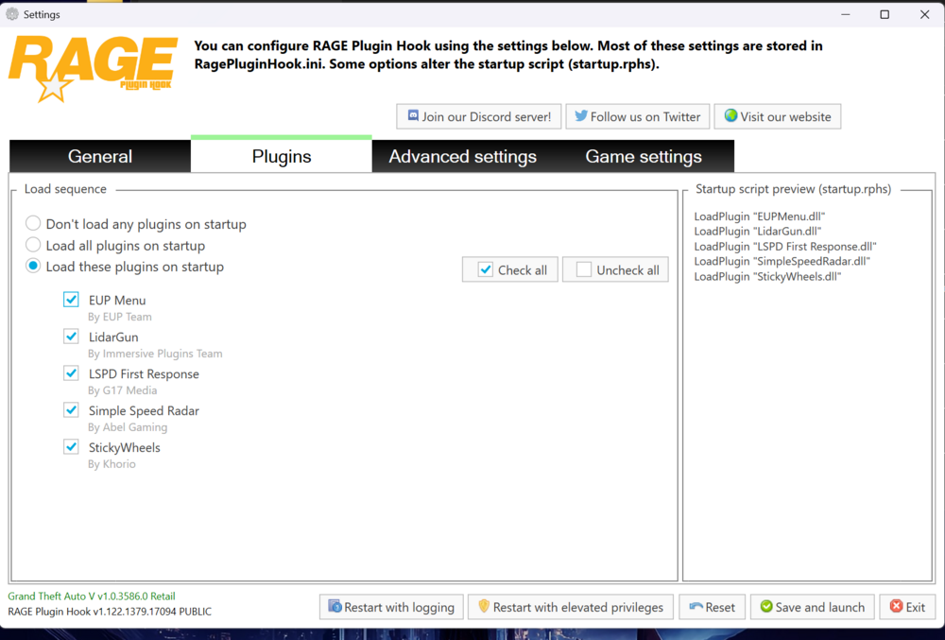The height and width of the screenshot is (640, 945).
Task: Click the reset arrow icon on the Reset button
Action: pos(695,607)
